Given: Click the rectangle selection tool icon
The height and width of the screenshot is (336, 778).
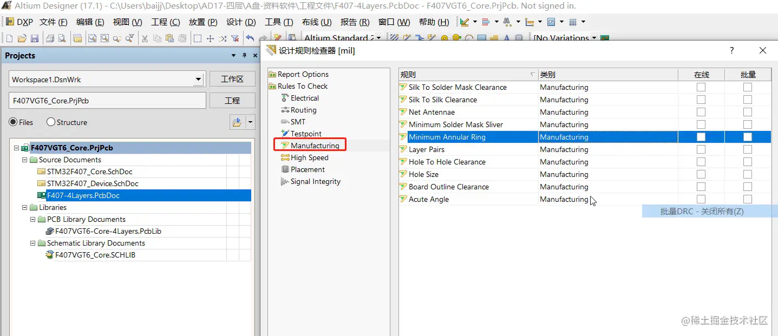Looking at the screenshot, I should pyautogui.click(x=198, y=38).
